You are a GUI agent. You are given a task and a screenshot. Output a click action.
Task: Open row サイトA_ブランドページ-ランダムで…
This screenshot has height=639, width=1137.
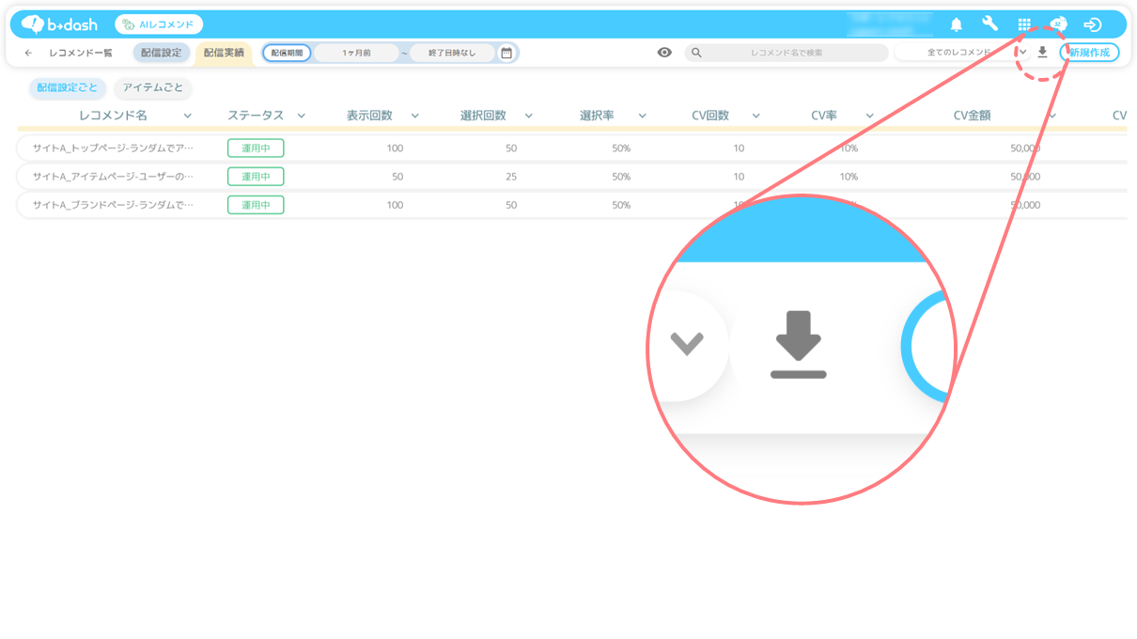tap(113, 205)
